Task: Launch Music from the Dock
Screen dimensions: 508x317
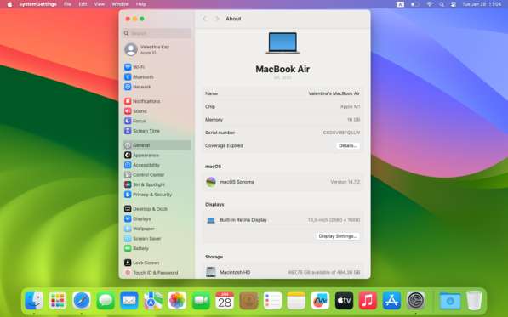Action: pyautogui.click(x=368, y=301)
